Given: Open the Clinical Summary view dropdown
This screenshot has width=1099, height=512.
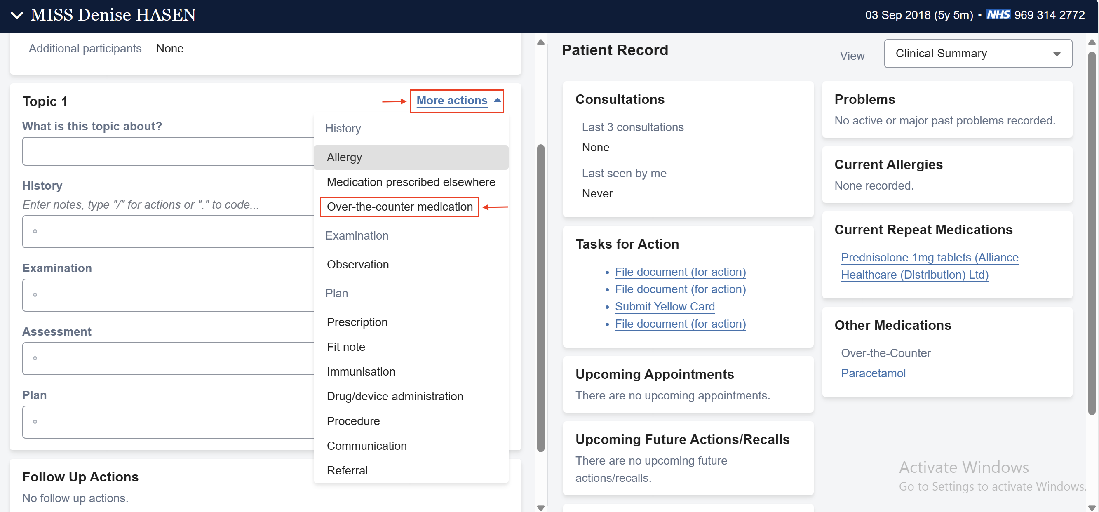Looking at the screenshot, I should 977,53.
